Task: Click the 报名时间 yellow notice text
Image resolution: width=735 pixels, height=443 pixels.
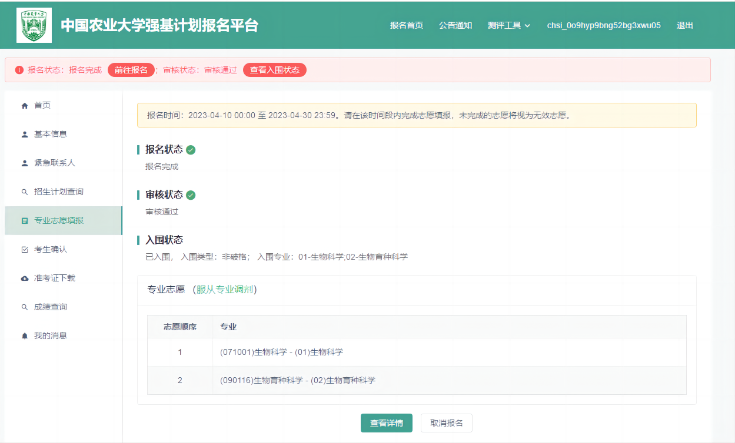Action: tap(359, 116)
